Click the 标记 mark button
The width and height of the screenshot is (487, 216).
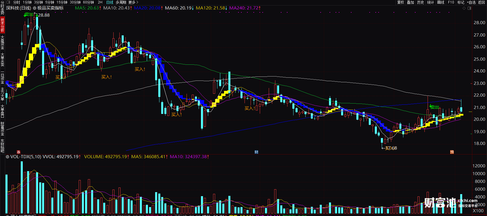point(461,2)
